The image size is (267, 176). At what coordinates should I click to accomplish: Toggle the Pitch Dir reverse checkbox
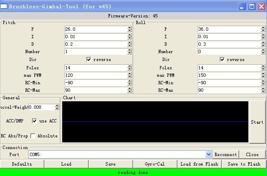coord(89,59)
